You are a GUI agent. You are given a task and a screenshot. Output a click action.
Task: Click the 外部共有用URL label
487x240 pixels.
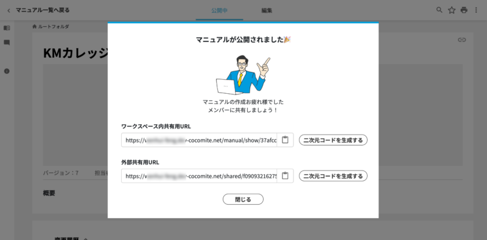click(x=140, y=162)
